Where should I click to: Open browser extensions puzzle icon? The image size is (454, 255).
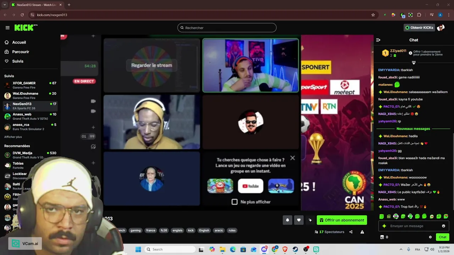pos(419,15)
